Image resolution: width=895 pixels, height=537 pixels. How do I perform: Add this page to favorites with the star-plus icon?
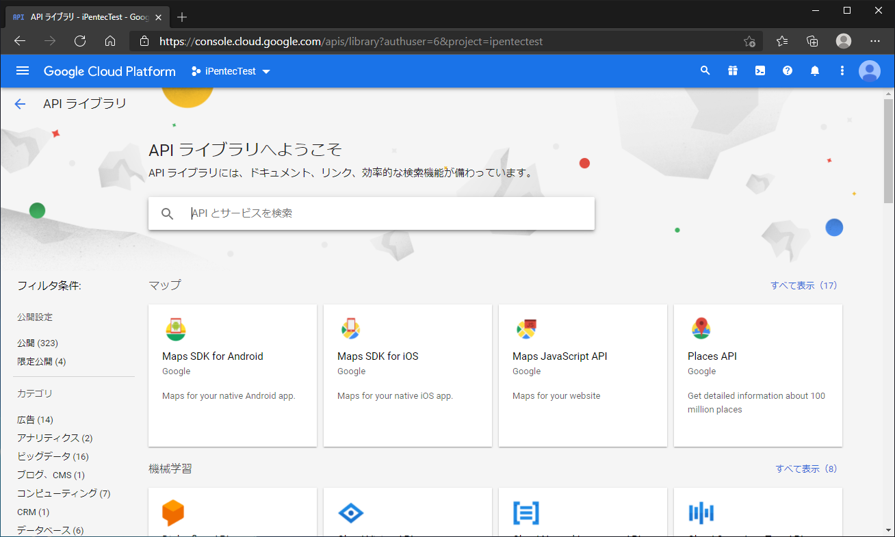(x=749, y=41)
